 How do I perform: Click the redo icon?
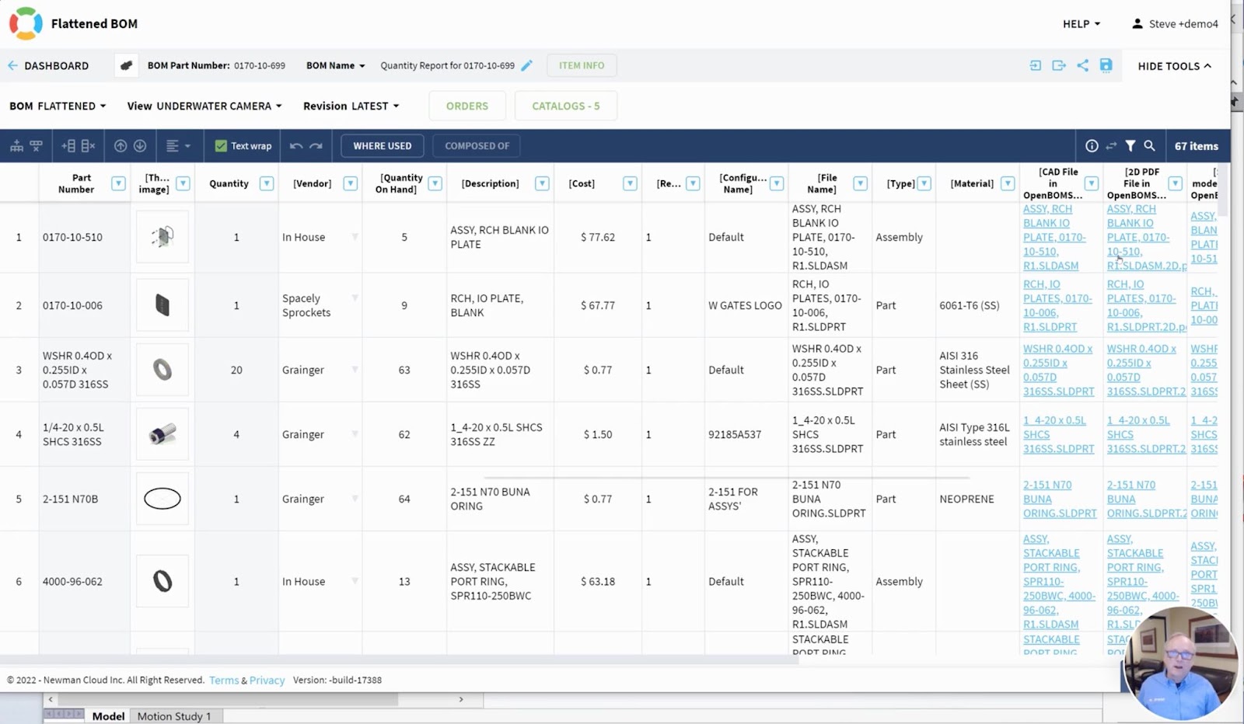pyautogui.click(x=316, y=146)
